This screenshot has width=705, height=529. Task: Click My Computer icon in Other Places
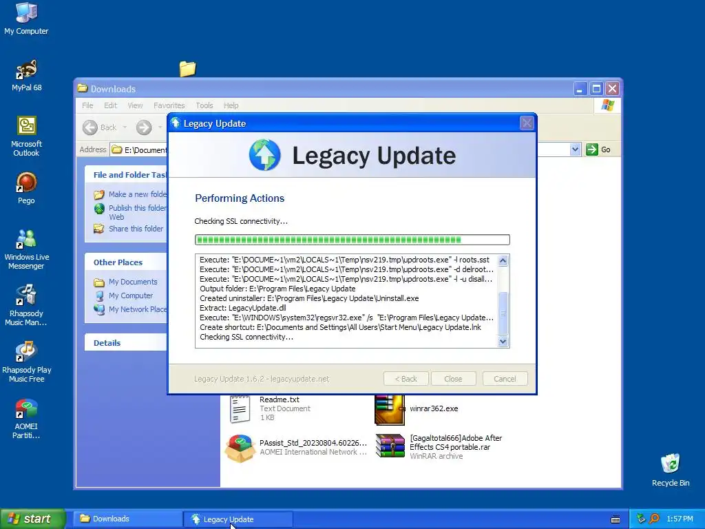(99, 296)
